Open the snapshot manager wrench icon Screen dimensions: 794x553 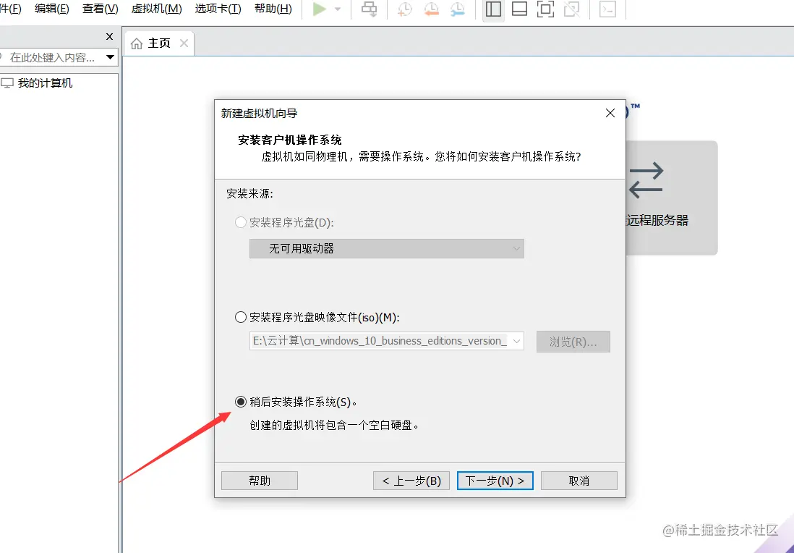pos(457,9)
